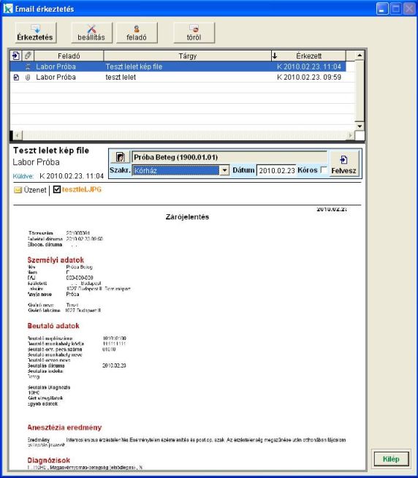Click the Kilép exit button
Viewport: 418px width, 478px height.
point(391,459)
